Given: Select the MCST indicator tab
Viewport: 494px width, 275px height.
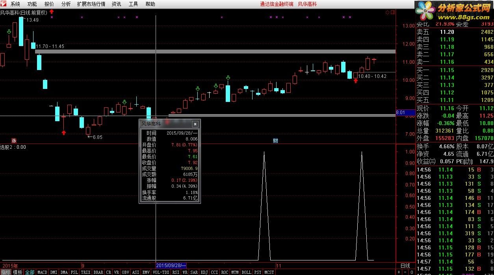Looking at the screenshot, I should 269,272.
